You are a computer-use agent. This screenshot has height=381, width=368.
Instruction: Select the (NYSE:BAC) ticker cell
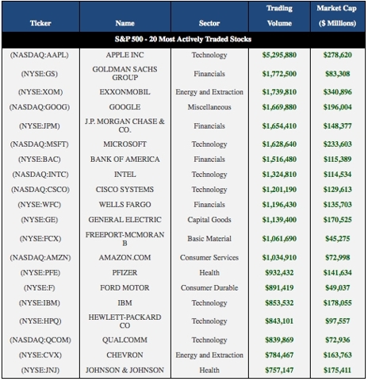point(40,160)
